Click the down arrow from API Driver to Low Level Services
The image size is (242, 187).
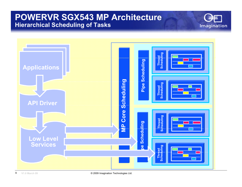pyautogui.click(x=40, y=122)
